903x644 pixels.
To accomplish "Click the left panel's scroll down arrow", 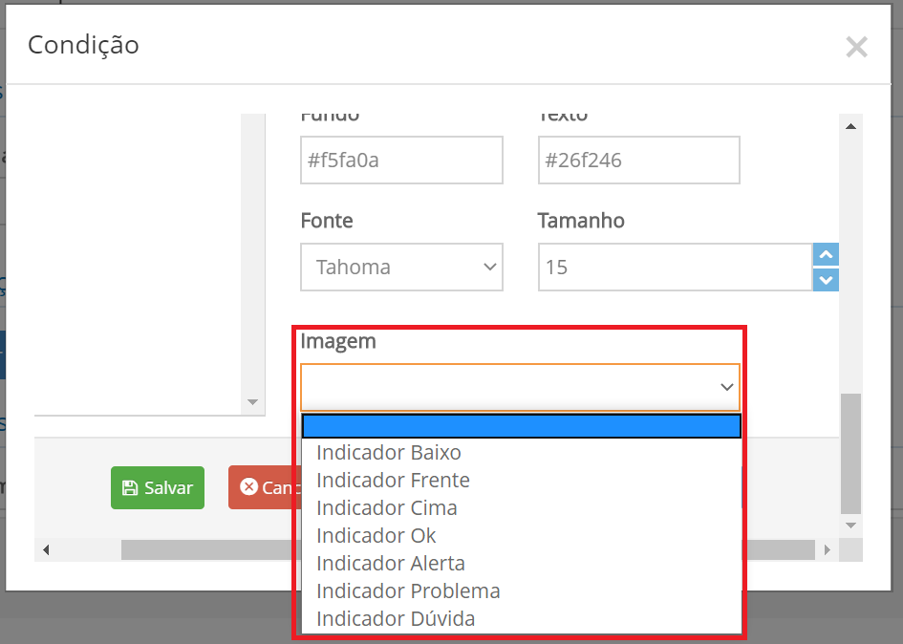I will (252, 401).
